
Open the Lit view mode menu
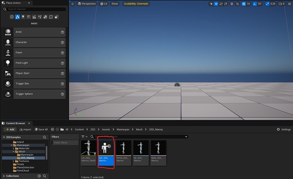[104, 4]
